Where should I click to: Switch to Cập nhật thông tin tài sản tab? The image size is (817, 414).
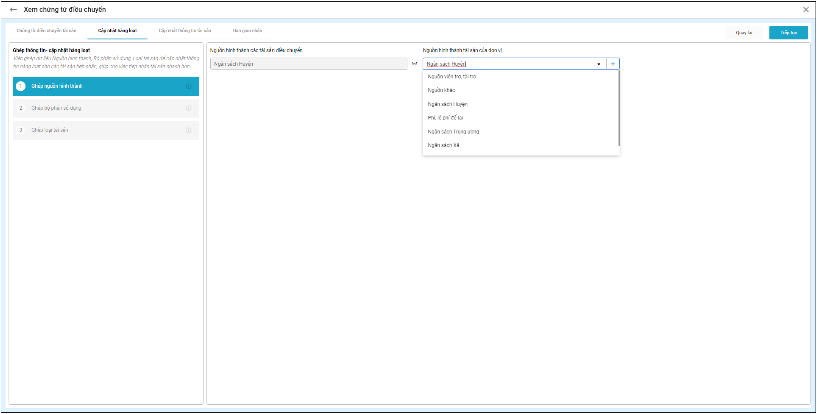point(185,31)
